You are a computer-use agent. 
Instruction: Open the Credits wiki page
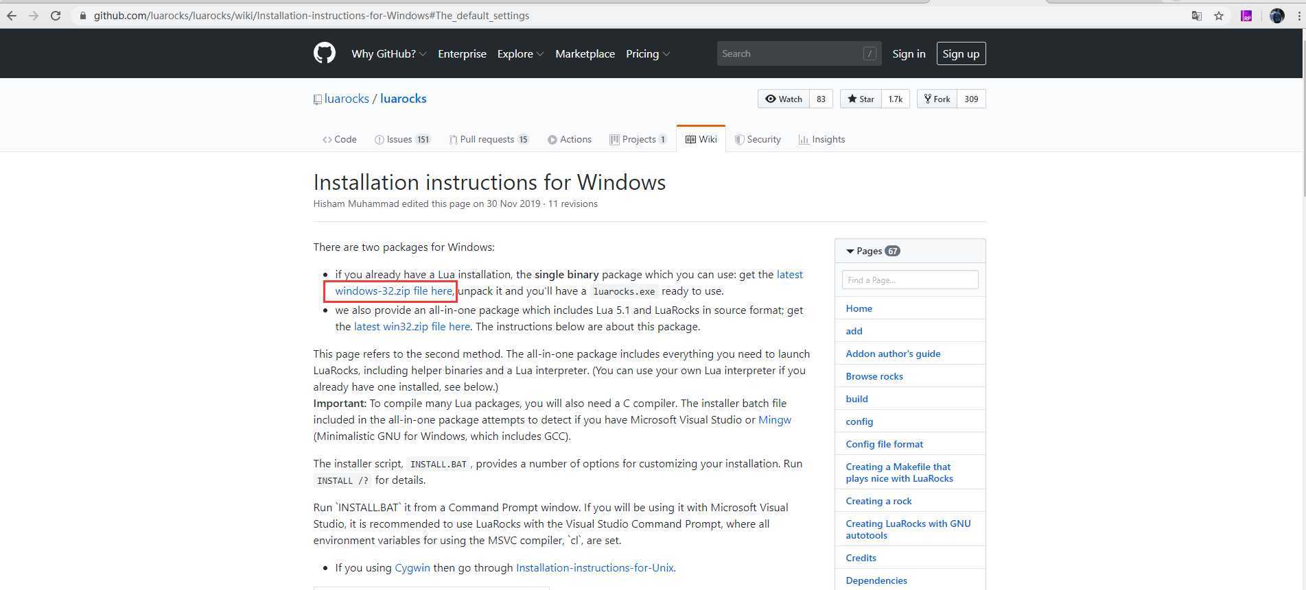861,558
